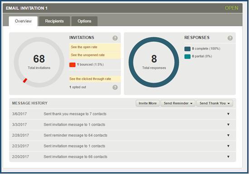The height and width of the screenshot is (174, 249).
Task: Click the 2/23/2017 date entry
Action: [x=20, y=146]
